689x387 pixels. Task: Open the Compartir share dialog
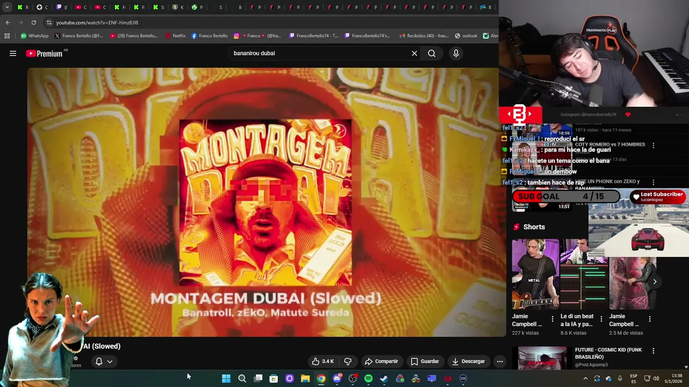click(x=381, y=361)
